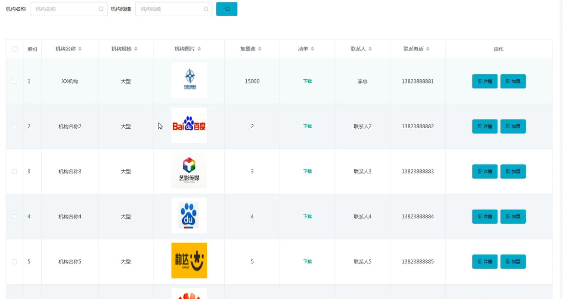Open 详情 for 机构名称3
Screen dimensions: 563x299
[485, 172]
